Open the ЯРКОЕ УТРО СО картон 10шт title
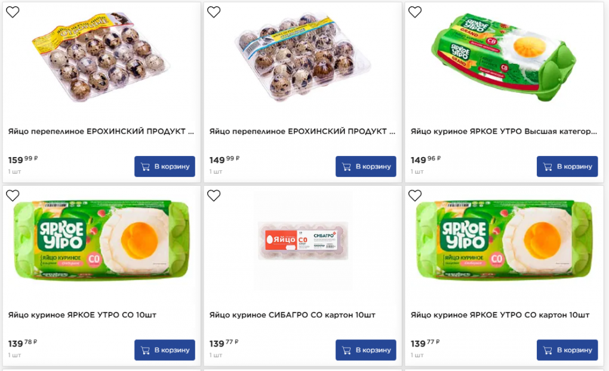609x371 pixels. pos(500,315)
